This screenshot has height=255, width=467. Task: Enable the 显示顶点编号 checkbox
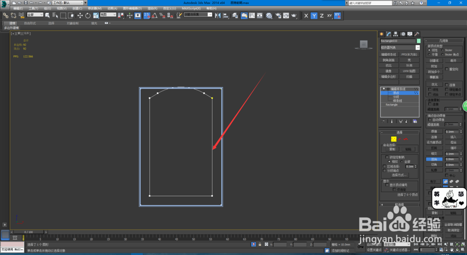click(x=387, y=185)
